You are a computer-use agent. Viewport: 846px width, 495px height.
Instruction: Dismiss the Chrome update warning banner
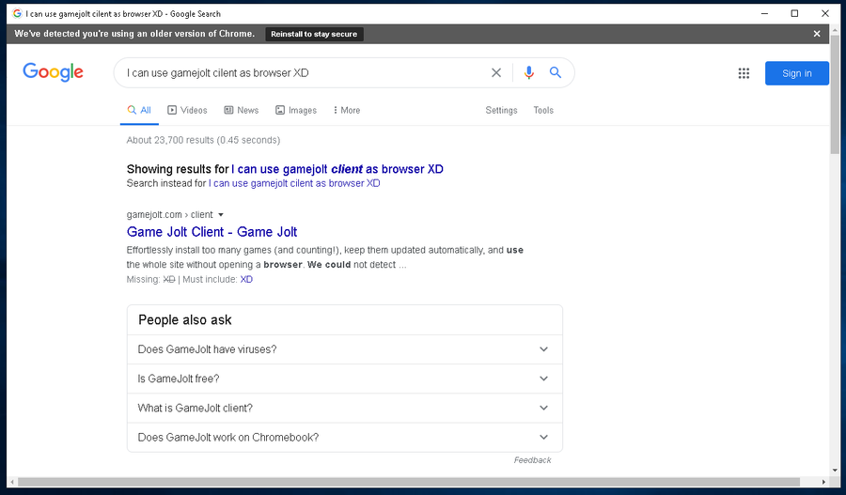click(x=817, y=34)
